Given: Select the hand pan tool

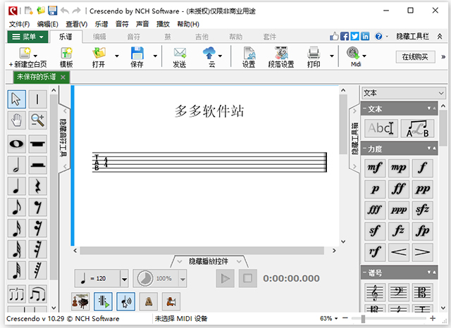Looking at the screenshot, I should (16, 120).
